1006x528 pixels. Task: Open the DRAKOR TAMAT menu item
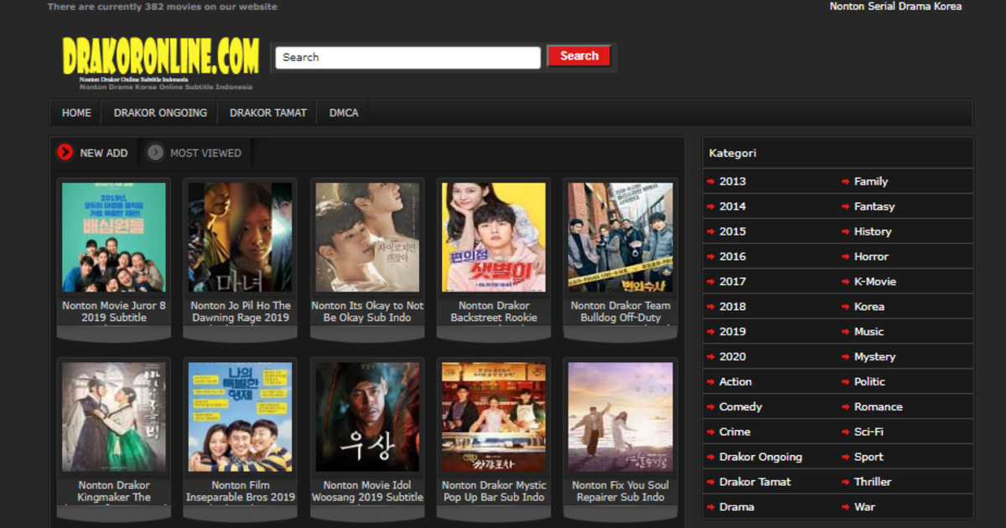tap(268, 112)
